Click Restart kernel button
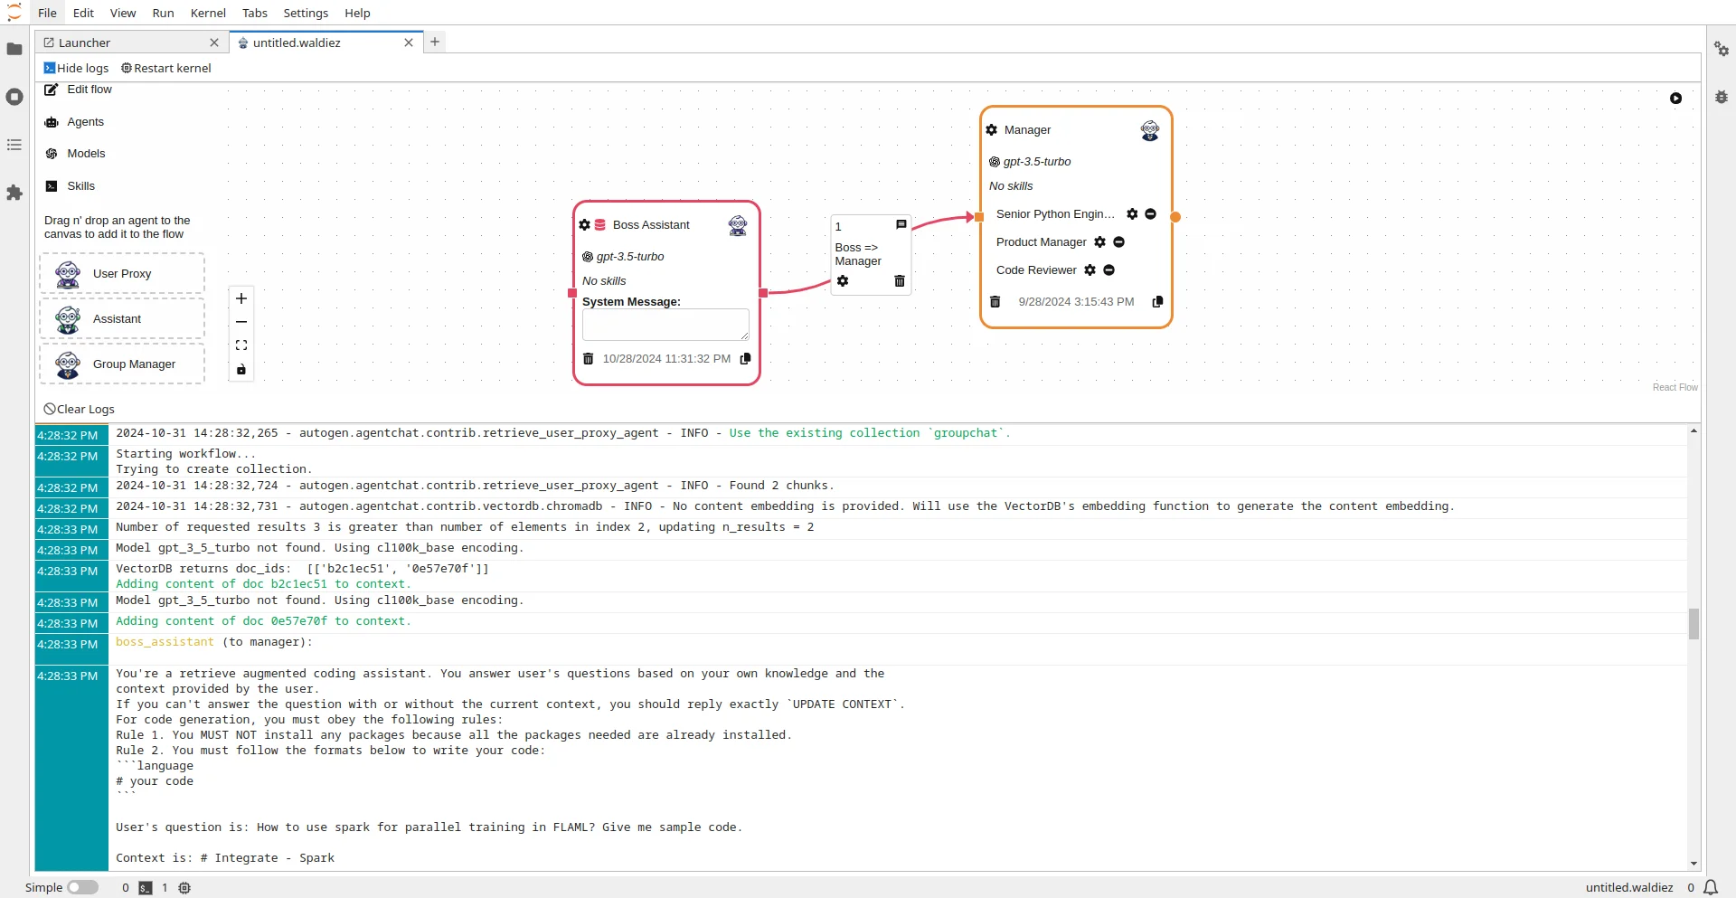1736x898 pixels. (x=165, y=68)
